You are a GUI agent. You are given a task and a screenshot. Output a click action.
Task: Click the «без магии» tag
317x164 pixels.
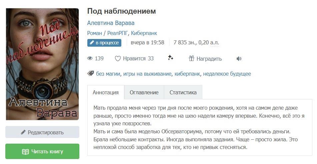tap(108, 74)
